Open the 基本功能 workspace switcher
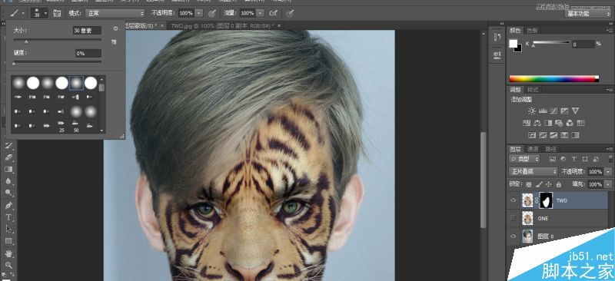 587,14
